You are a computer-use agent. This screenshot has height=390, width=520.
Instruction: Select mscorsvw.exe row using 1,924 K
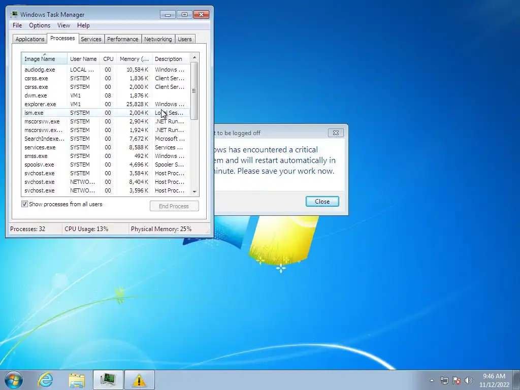tap(106, 130)
